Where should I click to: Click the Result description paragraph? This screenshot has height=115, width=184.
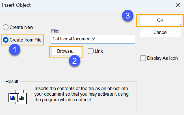coord(81,94)
